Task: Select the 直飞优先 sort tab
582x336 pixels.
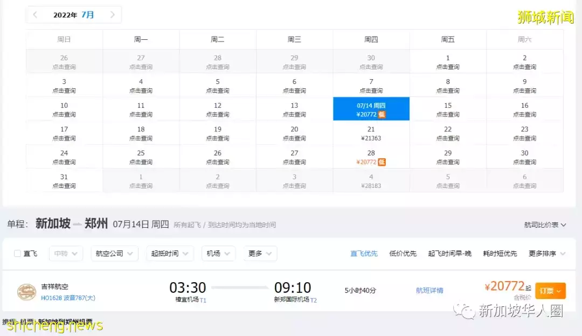Action: pos(363,253)
